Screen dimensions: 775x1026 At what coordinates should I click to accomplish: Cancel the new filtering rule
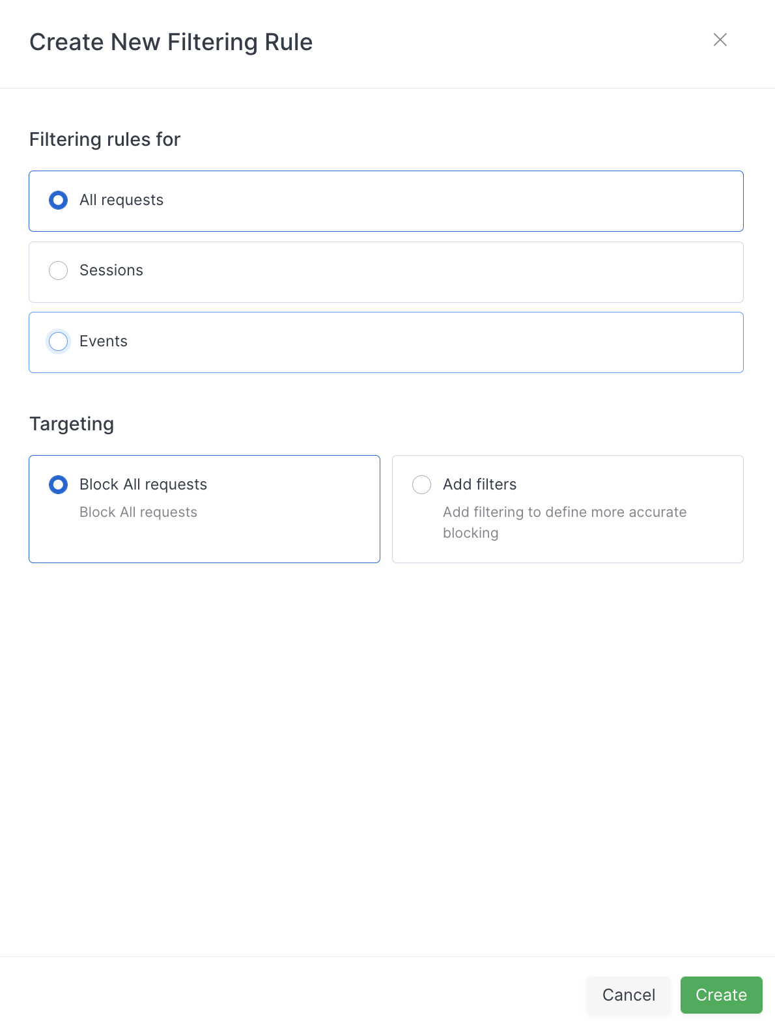(x=628, y=995)
